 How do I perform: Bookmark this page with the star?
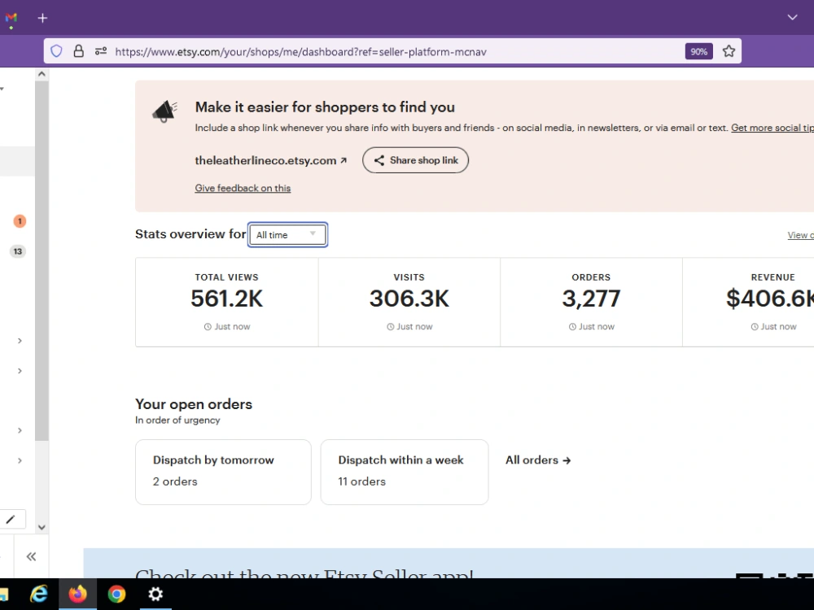point(729,51)
